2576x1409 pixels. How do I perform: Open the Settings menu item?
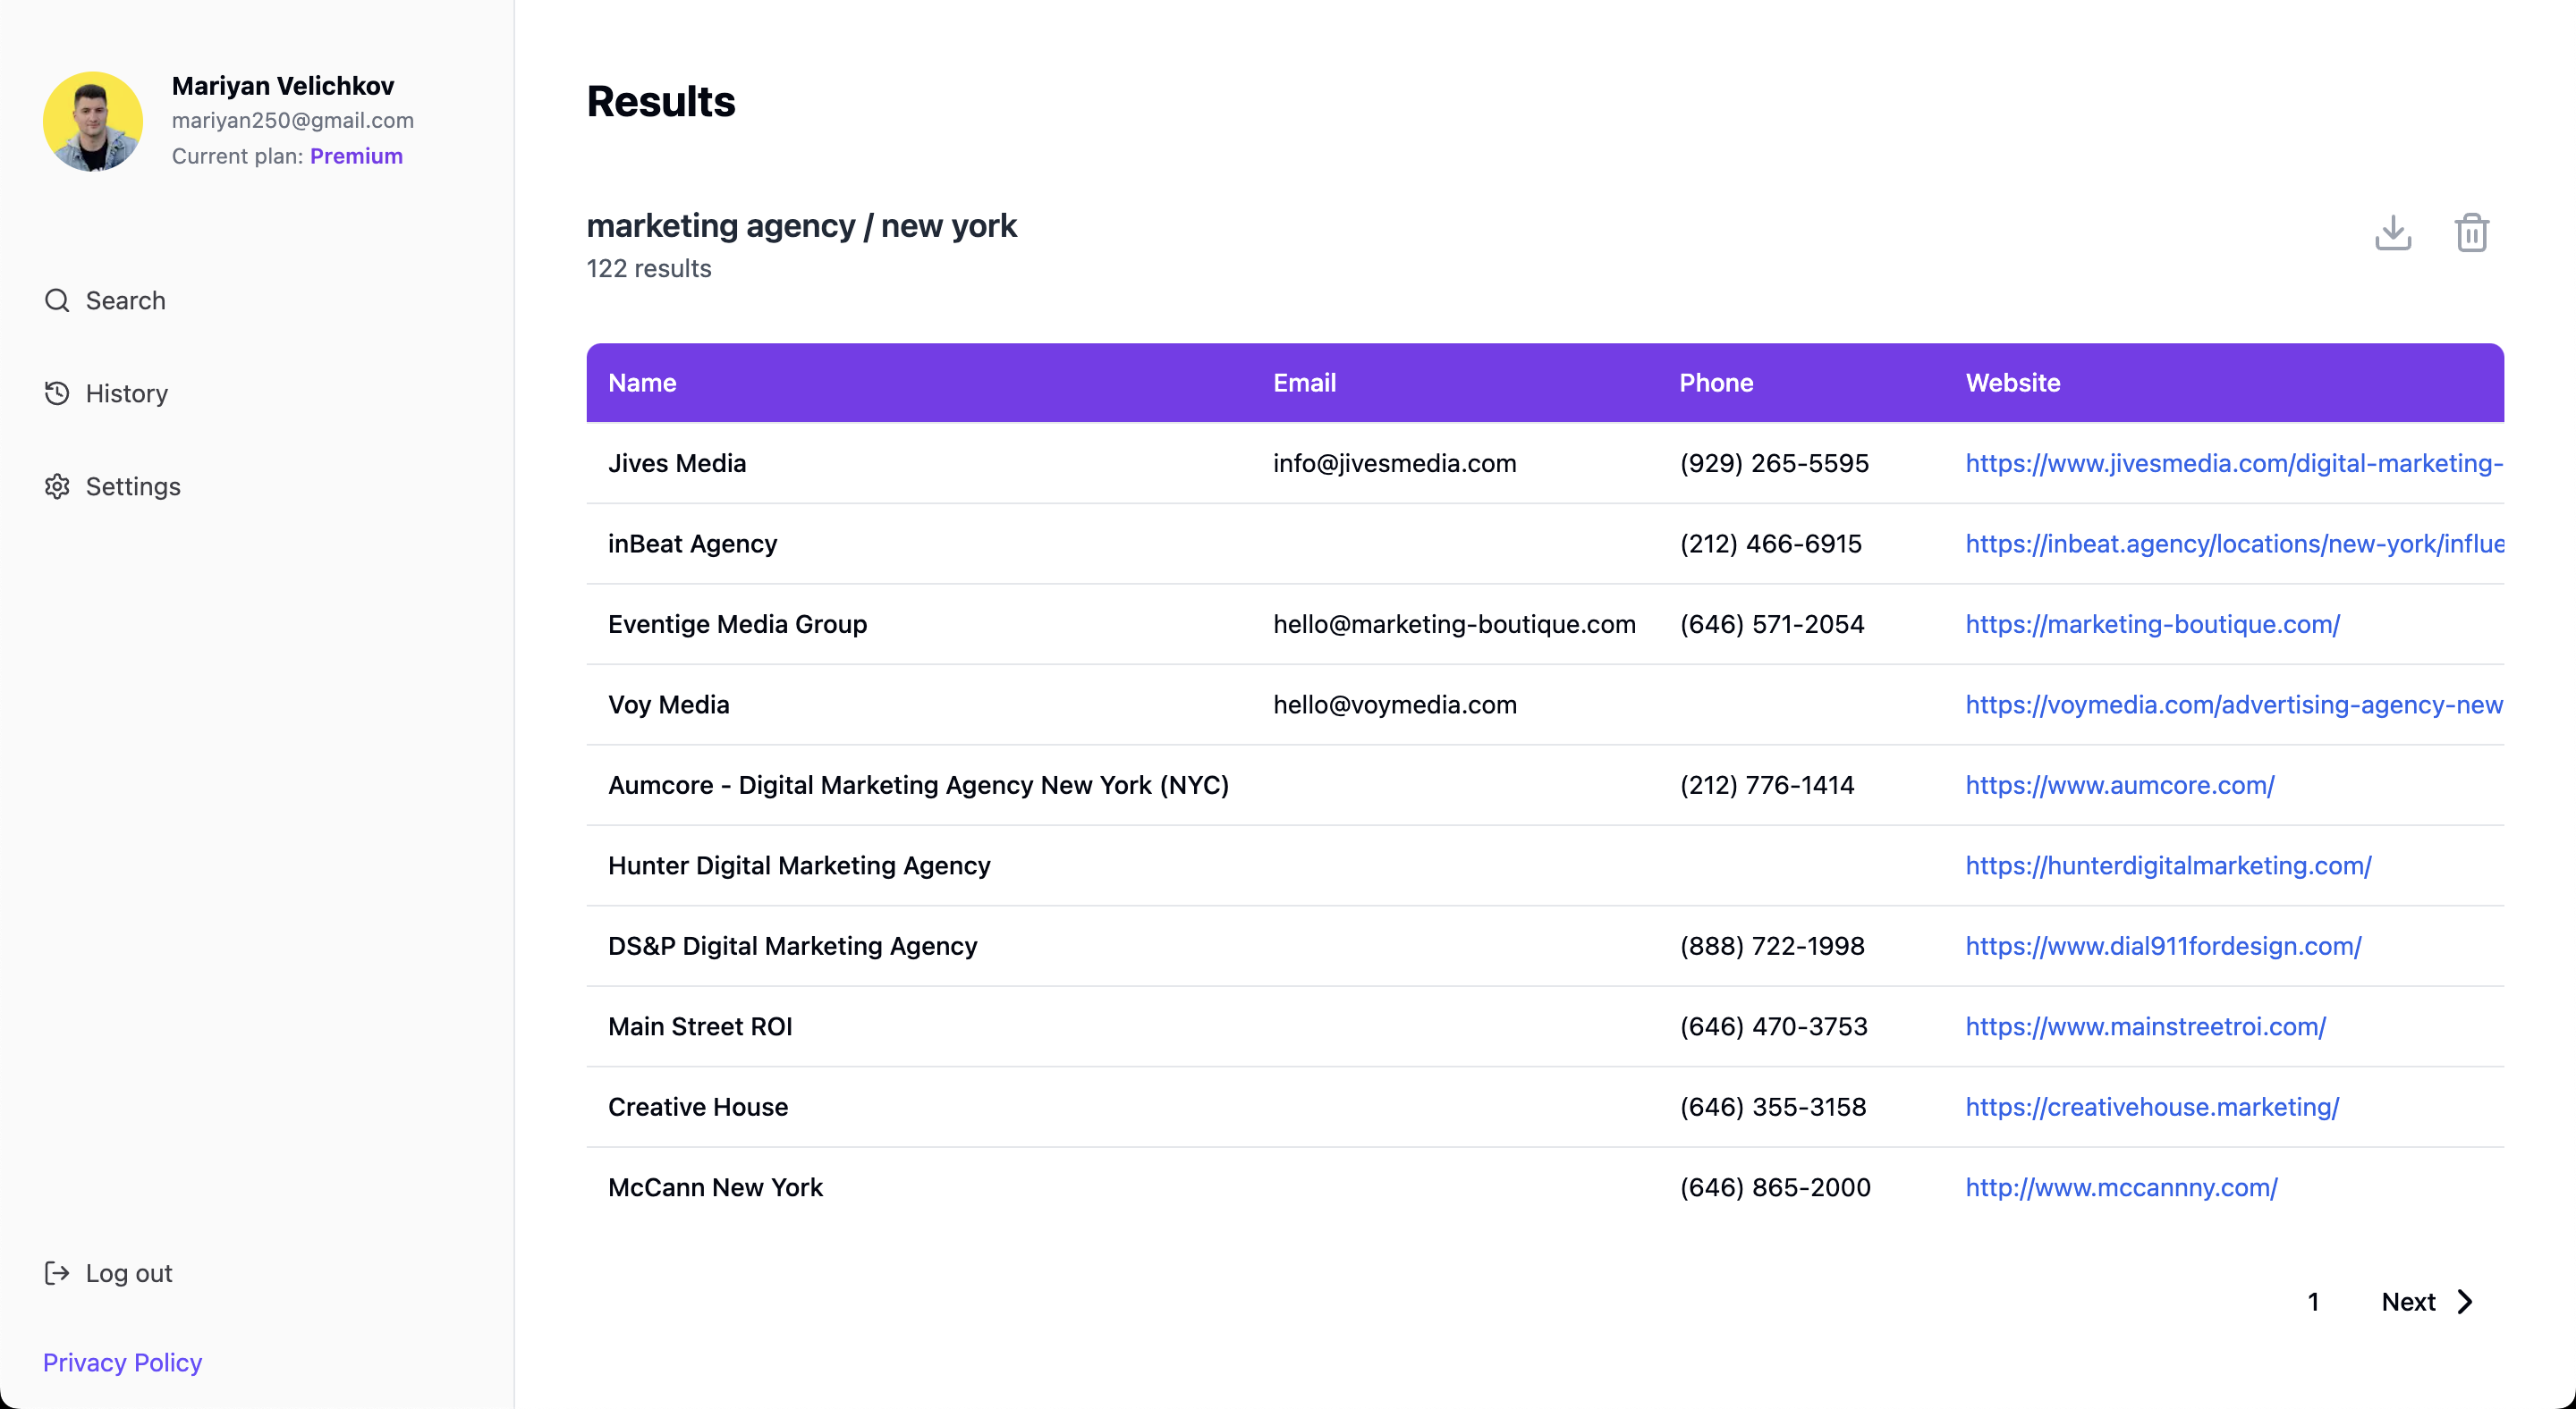pyautogui.click(x=112, y=486)
